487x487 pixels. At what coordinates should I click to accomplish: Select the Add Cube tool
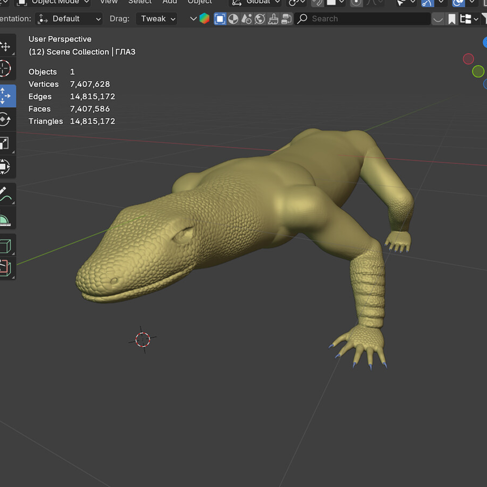click(6, 246)
